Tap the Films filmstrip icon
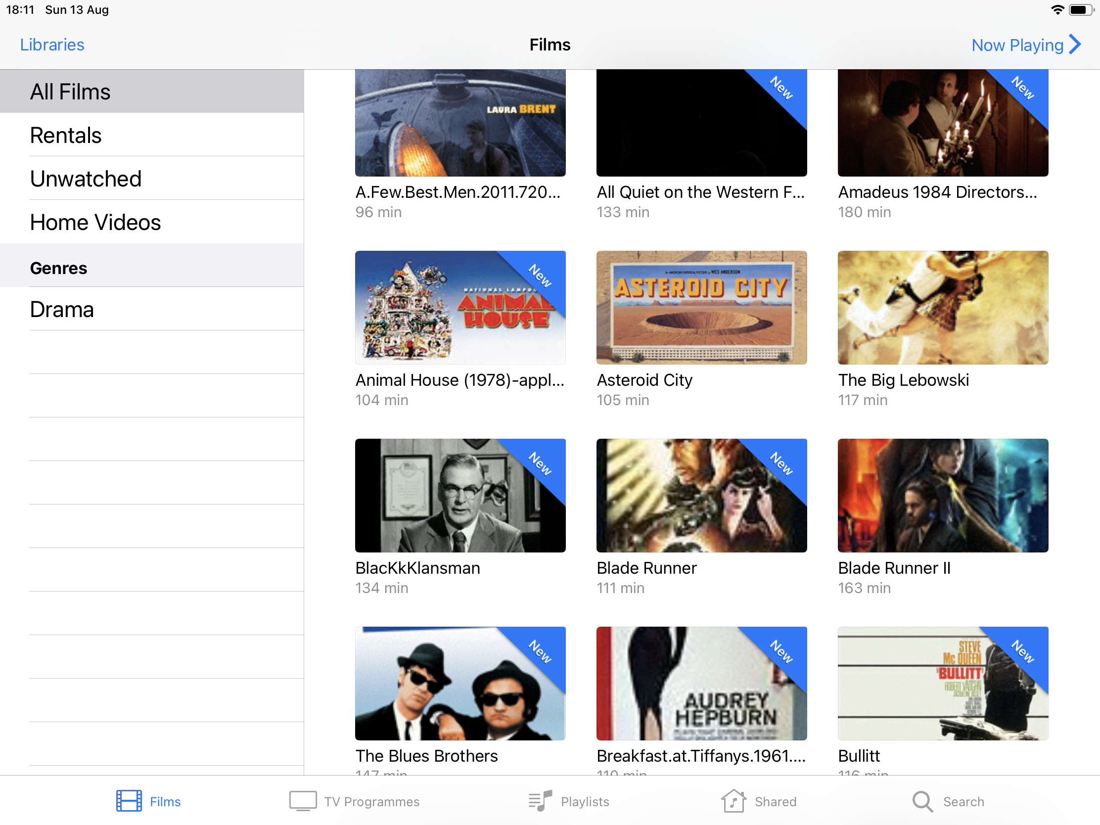This screenshot has height=825, width=1100. point(129,801)
